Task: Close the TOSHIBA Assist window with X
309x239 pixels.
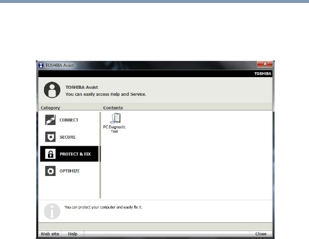Action: (265, 64)
